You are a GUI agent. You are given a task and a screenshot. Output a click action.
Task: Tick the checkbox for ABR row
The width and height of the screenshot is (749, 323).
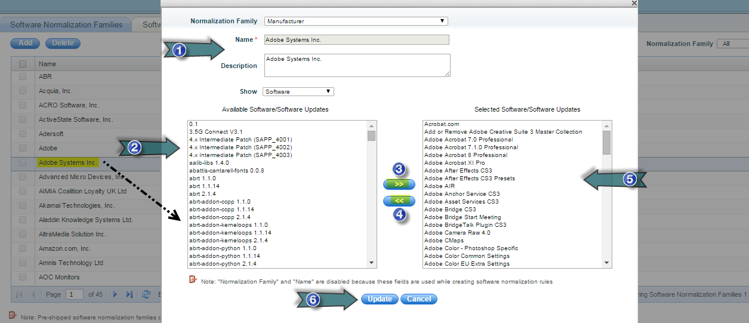click(x=23, y=76)
